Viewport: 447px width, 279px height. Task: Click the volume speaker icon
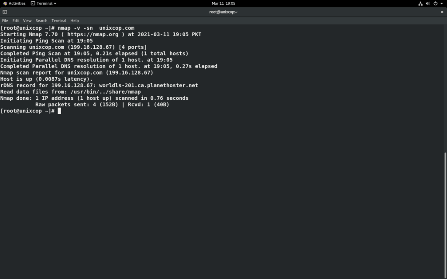coord(428,3)
